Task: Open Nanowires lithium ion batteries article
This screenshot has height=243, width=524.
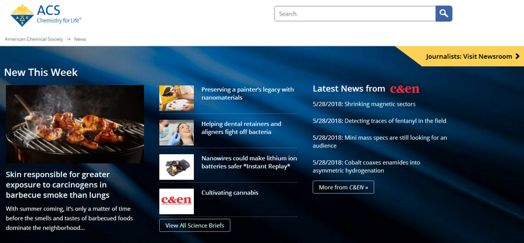Action: click(249, 163)
